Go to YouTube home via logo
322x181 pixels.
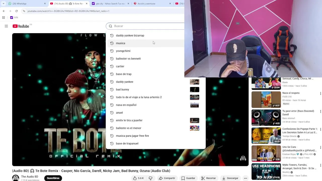click(x=21, y=26)
